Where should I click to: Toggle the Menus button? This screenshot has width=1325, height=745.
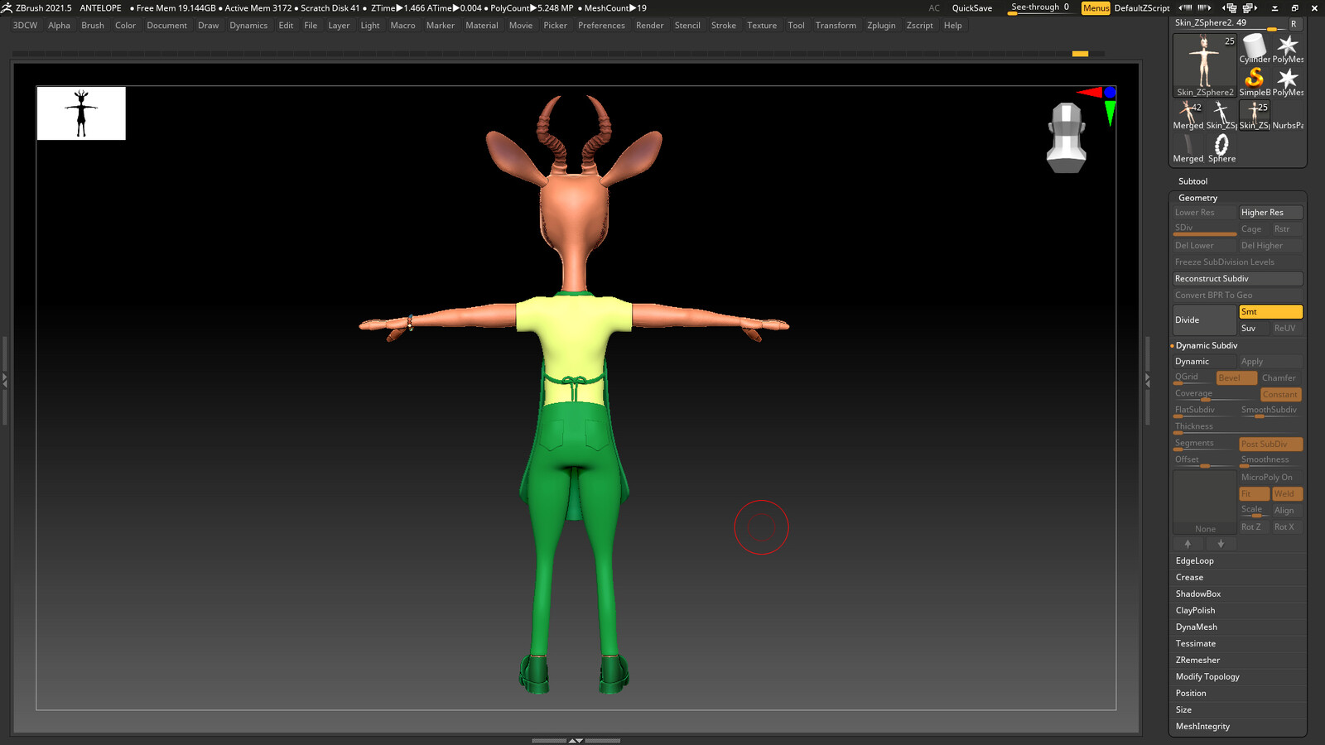1096,7
